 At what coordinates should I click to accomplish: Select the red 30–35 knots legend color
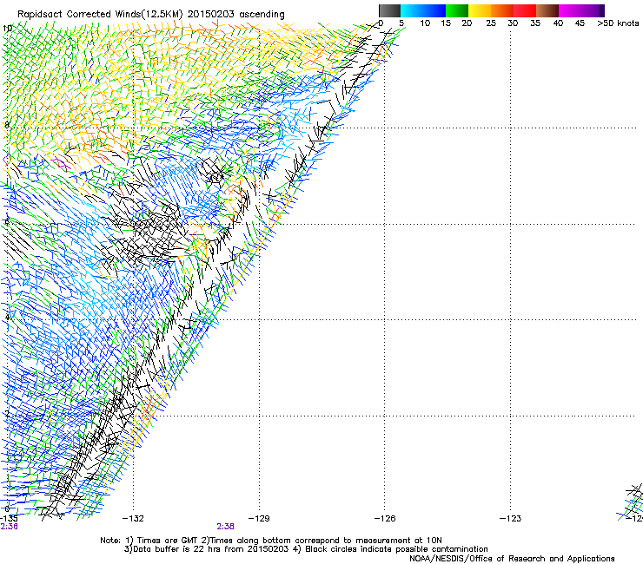pos(525,10)
